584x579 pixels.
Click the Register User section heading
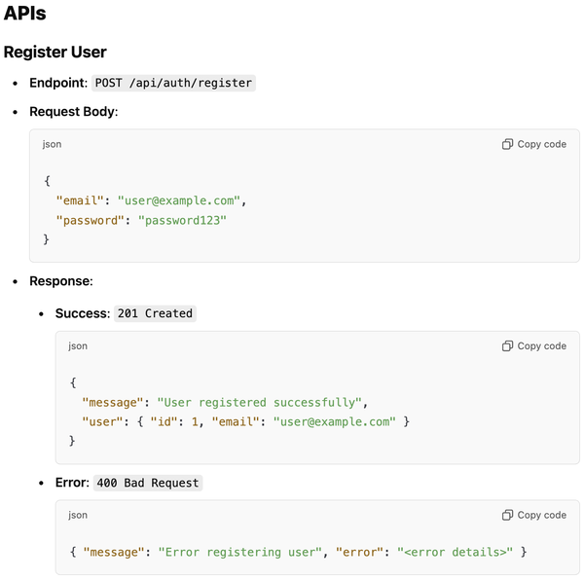click(x=55, y=52)
